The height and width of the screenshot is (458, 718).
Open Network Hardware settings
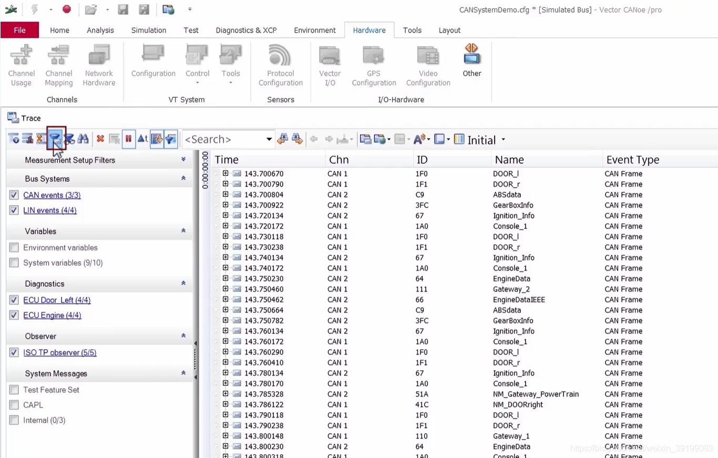click(x=99, y=66)
